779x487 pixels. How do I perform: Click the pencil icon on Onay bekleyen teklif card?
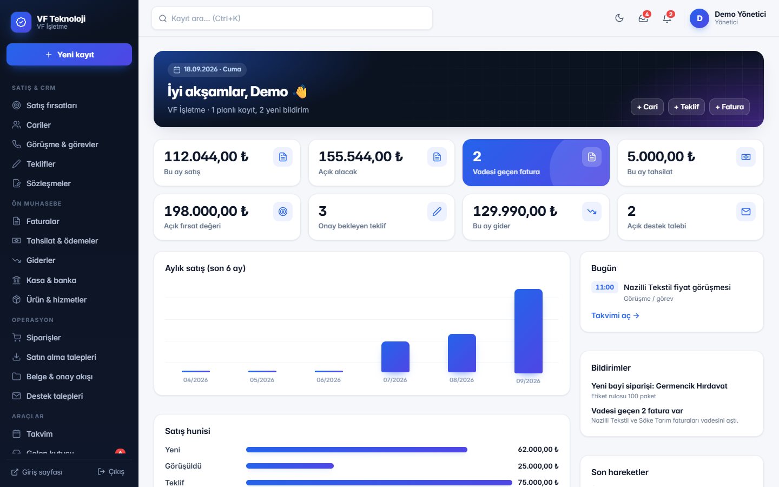pos(437,212)
